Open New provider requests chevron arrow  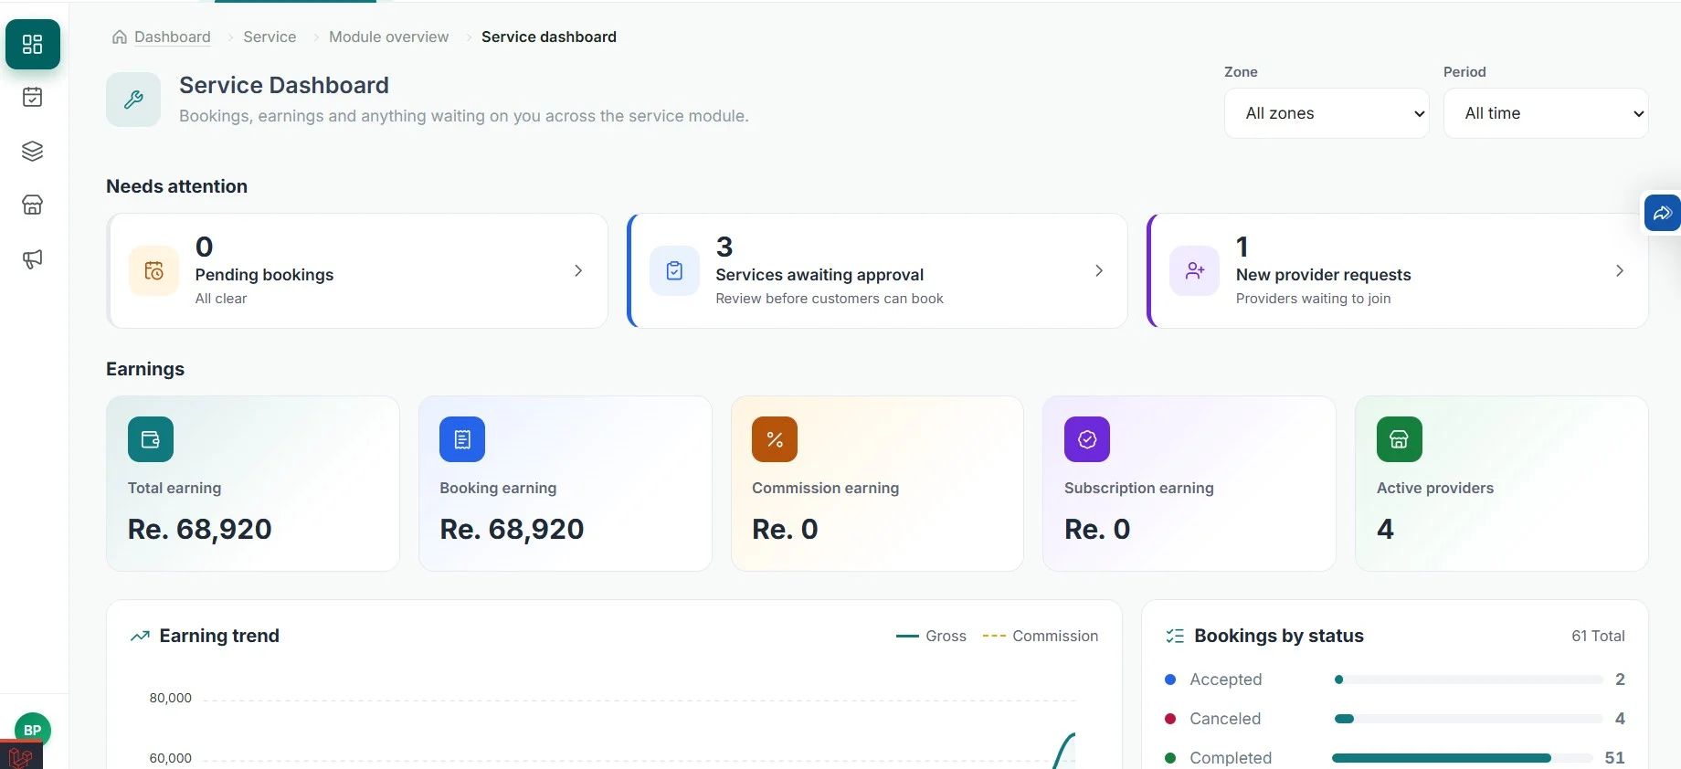pos(1620,270)
